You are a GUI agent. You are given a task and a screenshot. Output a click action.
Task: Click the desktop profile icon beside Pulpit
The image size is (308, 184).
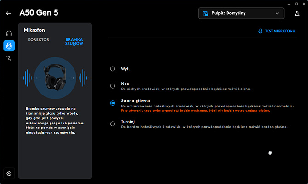pyautogui.click(x=205, y=13)
